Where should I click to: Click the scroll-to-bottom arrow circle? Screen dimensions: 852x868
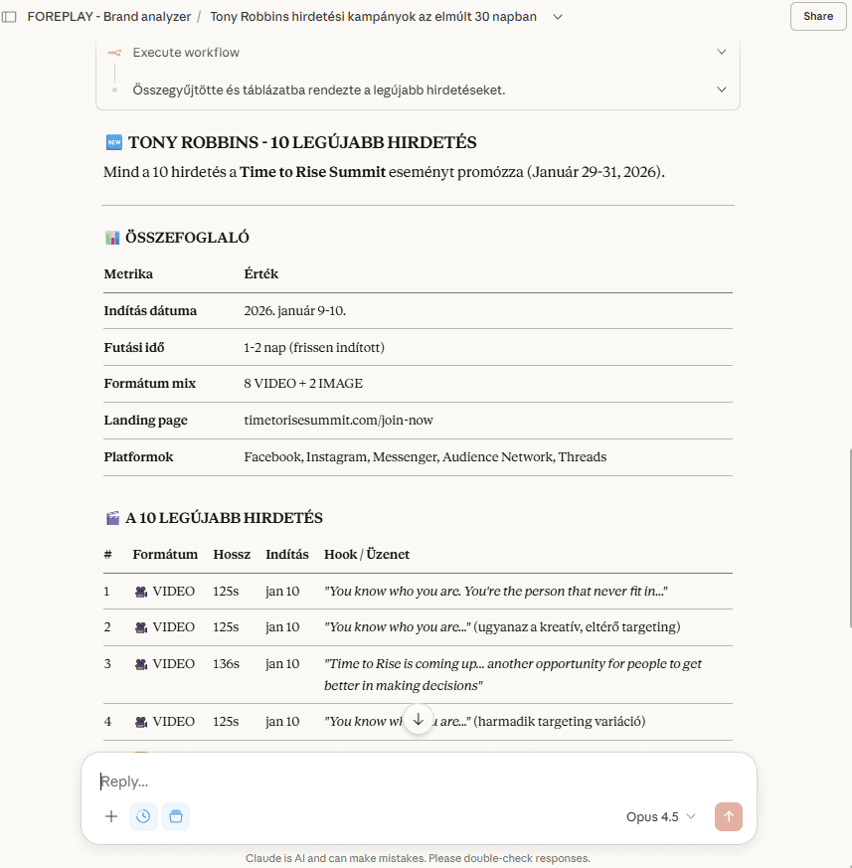419,718
